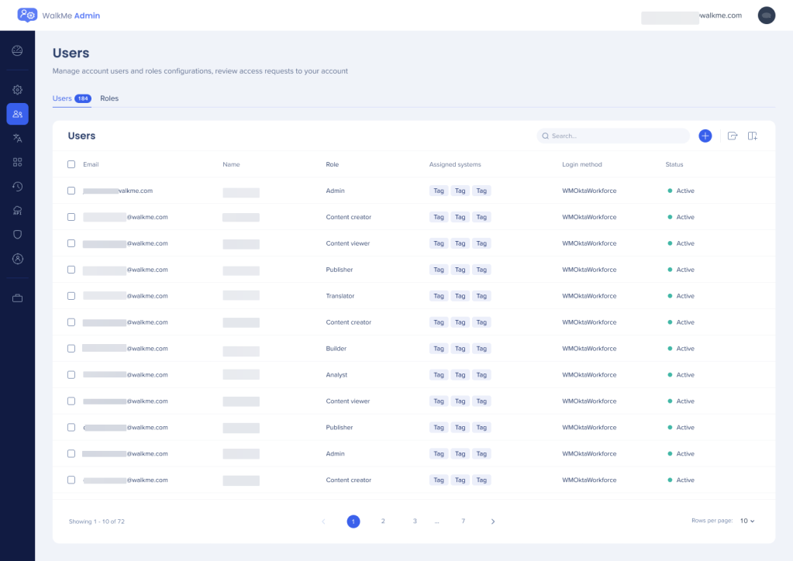This screenshot has height=561, width=793.
Task: Open the user avatar menu at top right
Action: [x=766, y=15]
